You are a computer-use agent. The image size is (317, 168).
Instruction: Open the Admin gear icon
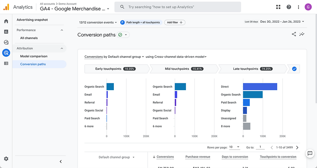click(x=6, y=159)
